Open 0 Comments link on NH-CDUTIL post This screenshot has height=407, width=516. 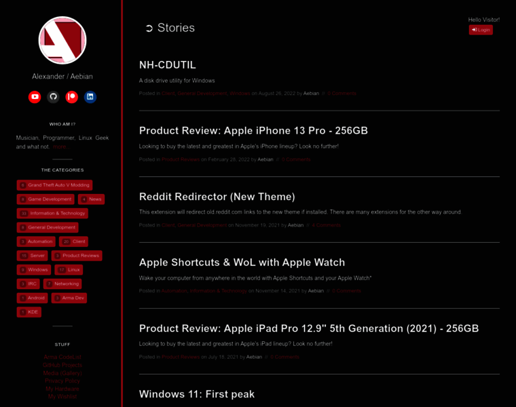[342, 94]
